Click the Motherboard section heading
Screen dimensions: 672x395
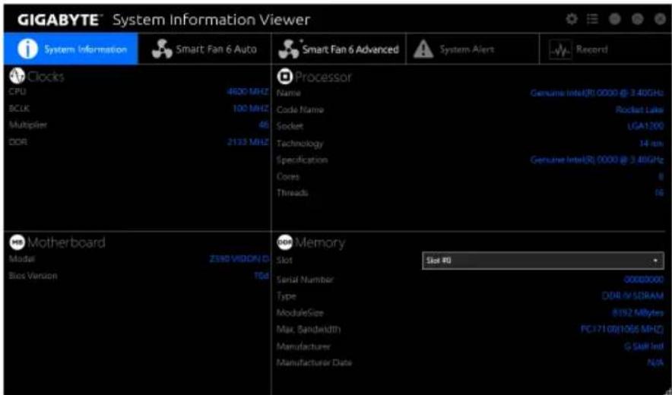pyautogui.click(x=66, y=242)
